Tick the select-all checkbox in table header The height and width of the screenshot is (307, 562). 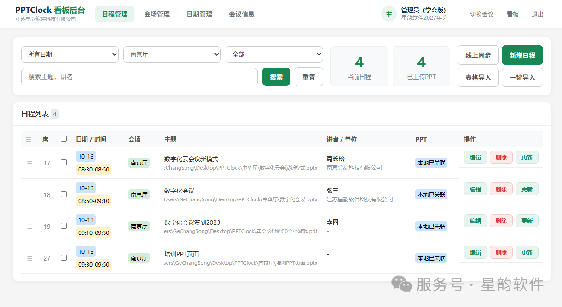pyautogui.click(x=64, y=139)
